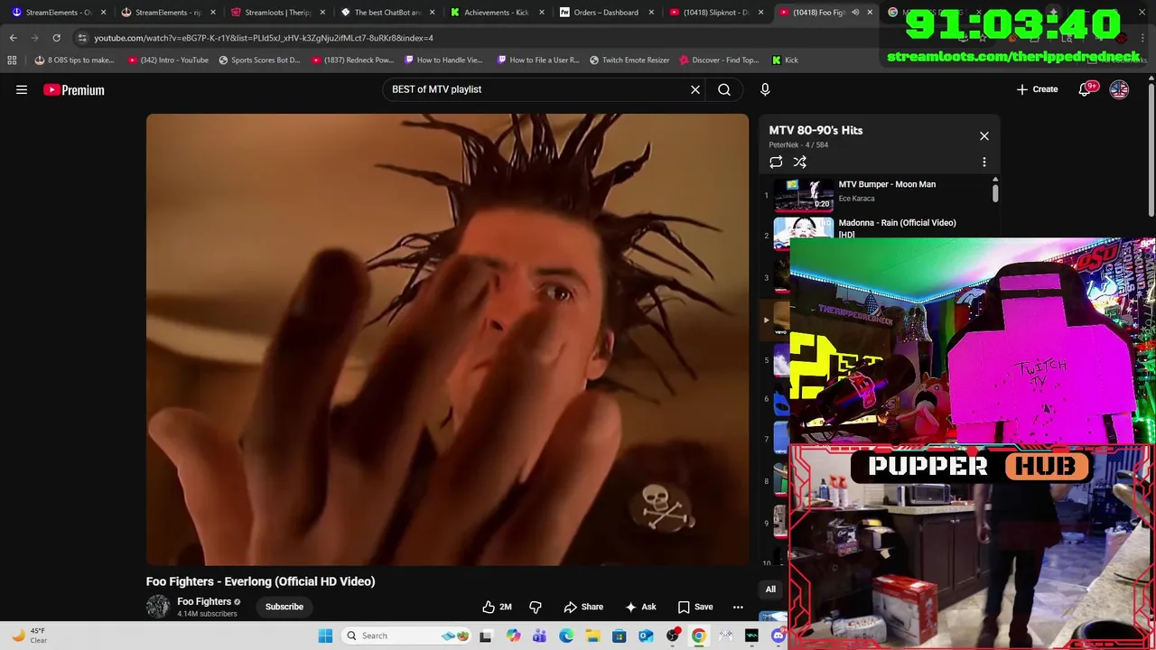Open Foo Fighters channel avatar
This screenshot has width=1156, height=650.
pyautogui.click(x=158, y=607)
